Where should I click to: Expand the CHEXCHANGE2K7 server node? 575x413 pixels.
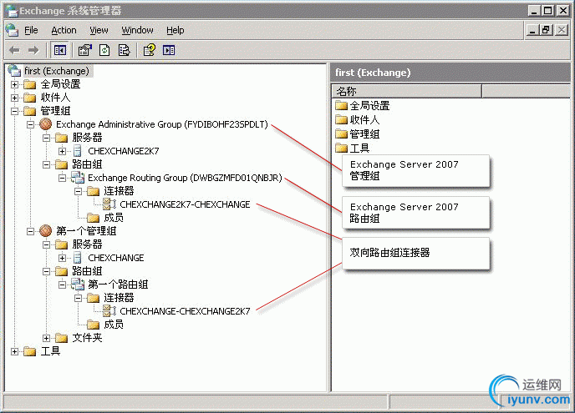pyautogui.click(x=63, y=151)
